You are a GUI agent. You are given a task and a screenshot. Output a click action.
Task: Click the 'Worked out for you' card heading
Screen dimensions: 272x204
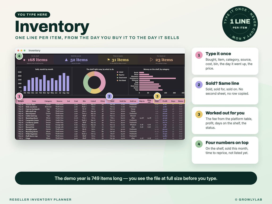click(x=225, y=113)
